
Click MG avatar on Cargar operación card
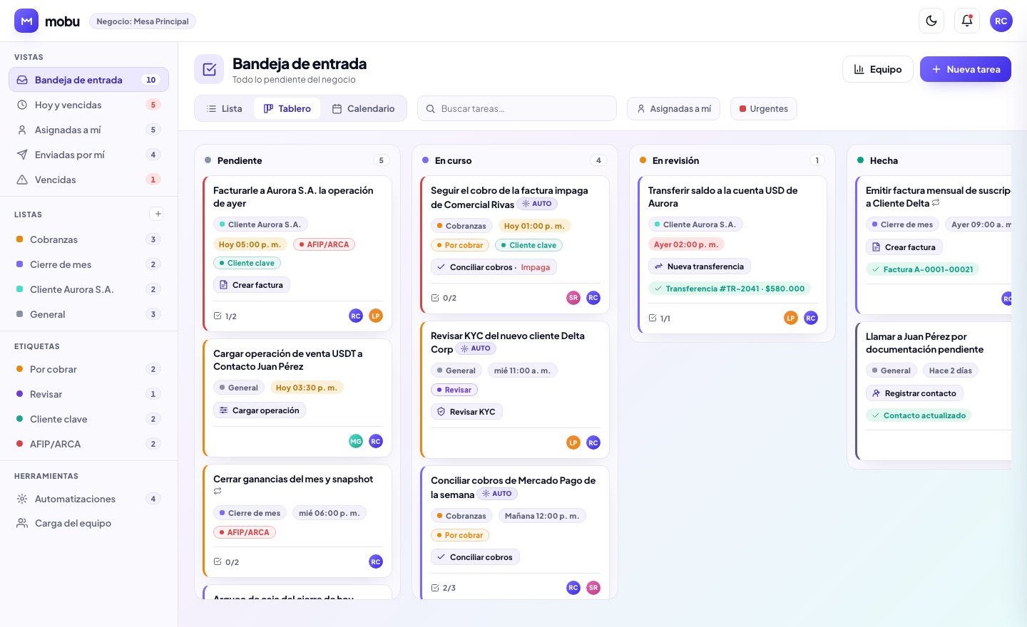pyautogui.click(x=356, y=441)
